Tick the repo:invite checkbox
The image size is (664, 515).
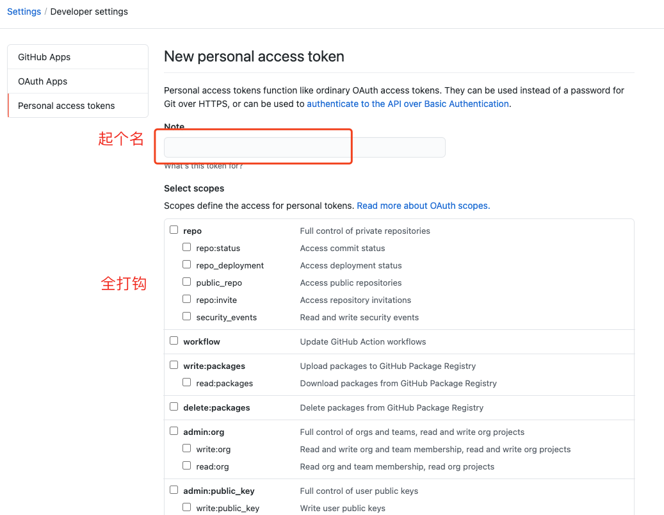coord(187,299)
